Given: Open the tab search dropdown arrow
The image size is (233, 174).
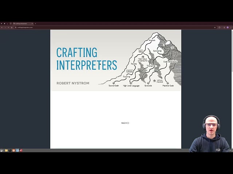Looking at the screenshot, I should tap(11, 24).
